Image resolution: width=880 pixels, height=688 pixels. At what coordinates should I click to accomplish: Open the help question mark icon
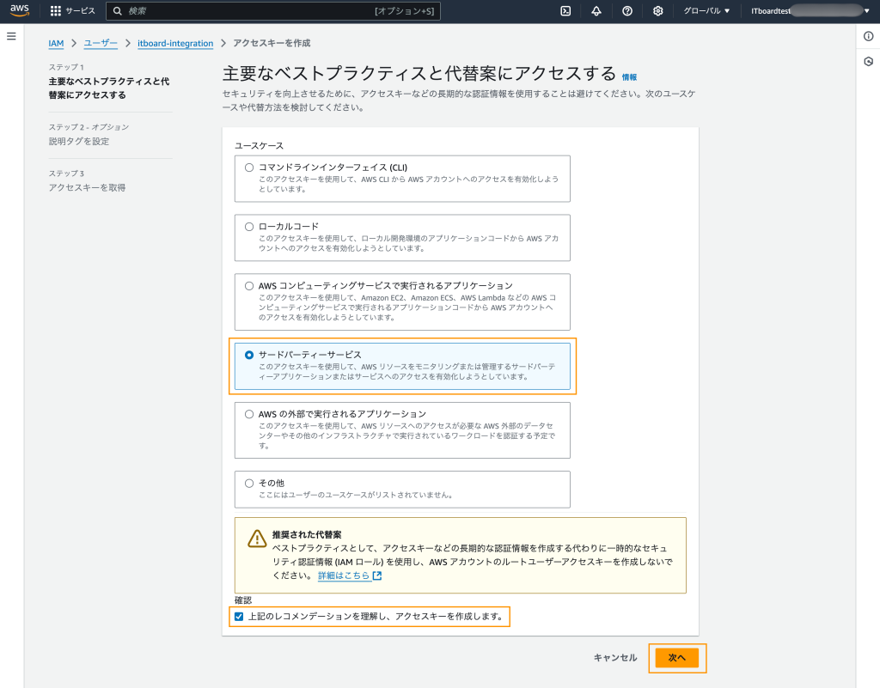point(627,11)
